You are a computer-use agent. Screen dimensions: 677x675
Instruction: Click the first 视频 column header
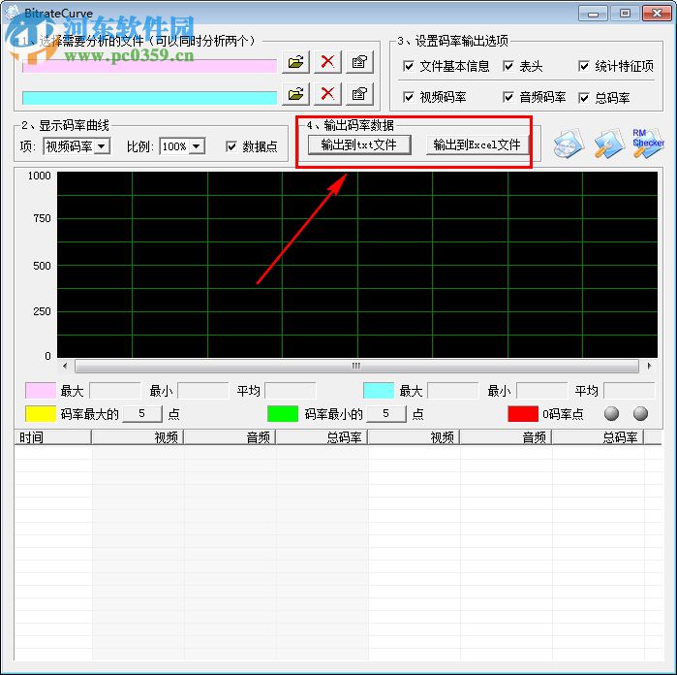[138, 437]
